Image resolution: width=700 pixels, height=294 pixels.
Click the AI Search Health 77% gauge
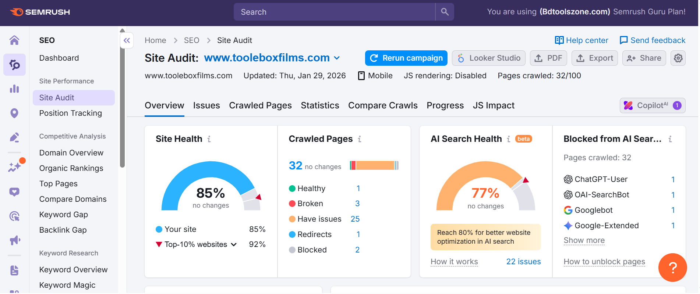[x=486, y=186]
